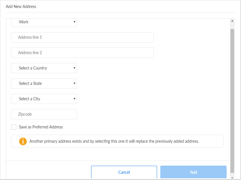241x180 pixels.
Task: Enable the Save as Preferred Address checkbox
Action: pos(14,127)
